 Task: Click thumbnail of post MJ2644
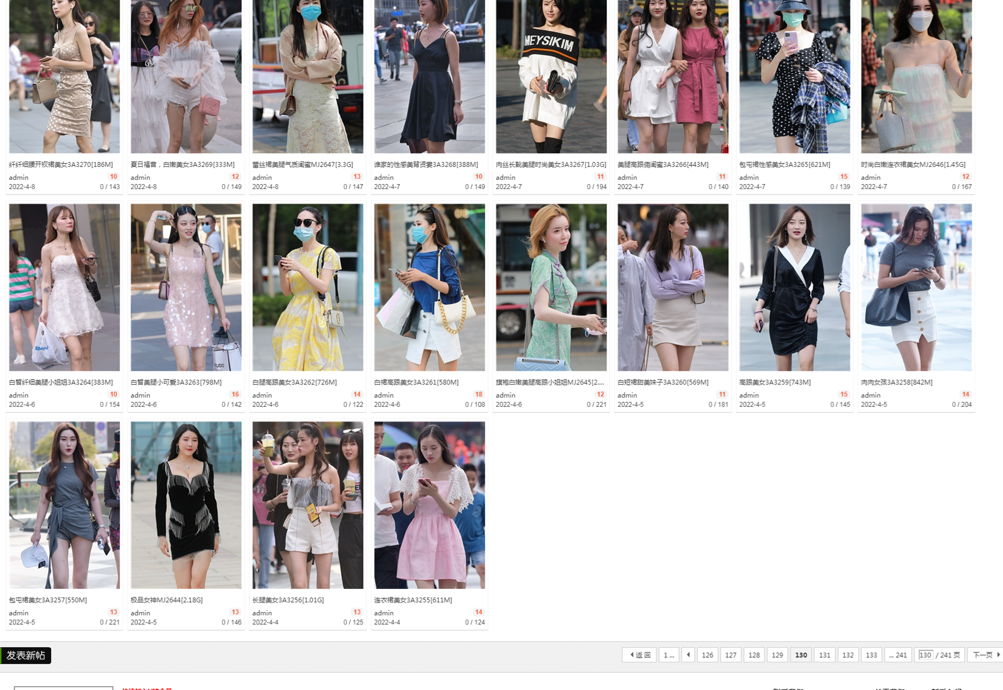(x=186, y=505)
